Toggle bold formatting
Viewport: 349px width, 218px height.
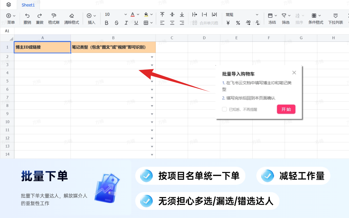coord(106,23)
